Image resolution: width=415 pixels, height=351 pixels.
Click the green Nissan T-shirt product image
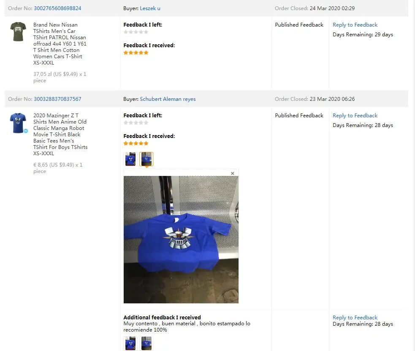pyautogui.click(x=18, y=32)
